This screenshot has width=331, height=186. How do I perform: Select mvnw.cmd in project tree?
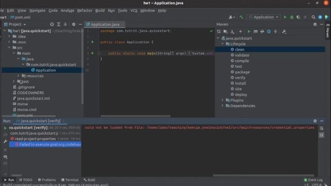click(x=26, y=110)
